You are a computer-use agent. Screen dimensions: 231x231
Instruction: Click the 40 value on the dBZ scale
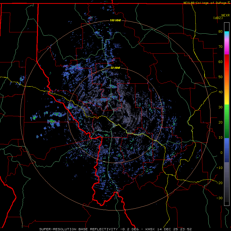(220, 92)
